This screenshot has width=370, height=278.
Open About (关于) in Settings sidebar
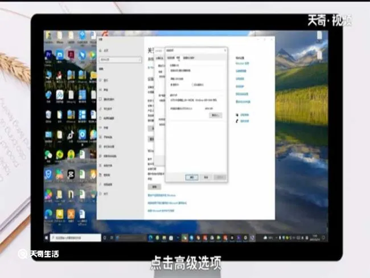coord(104,194)
